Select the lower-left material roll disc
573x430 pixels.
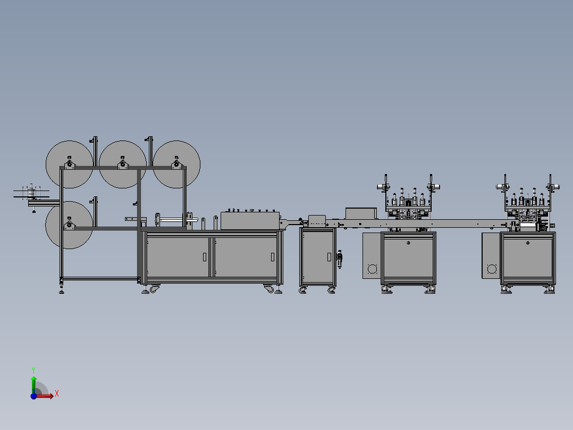[x=69, y=225]
